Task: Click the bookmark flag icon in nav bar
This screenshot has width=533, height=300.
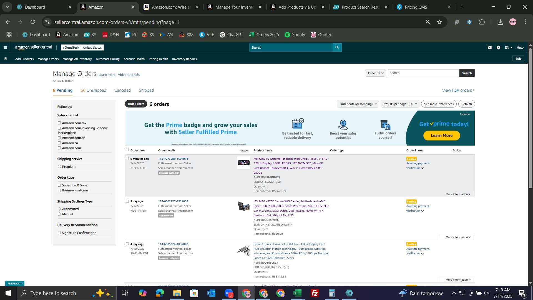Action: point(6,59)
